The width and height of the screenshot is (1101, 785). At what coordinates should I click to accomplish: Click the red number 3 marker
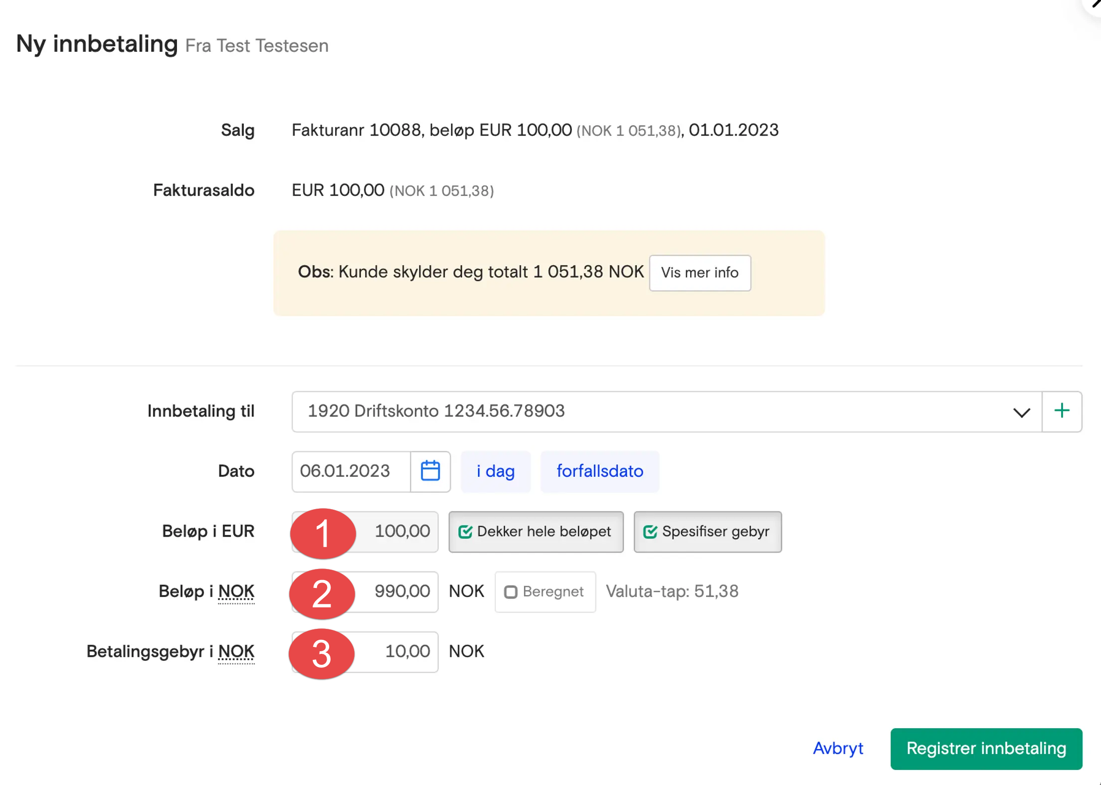pyautogui.click(x=321, y=654)
